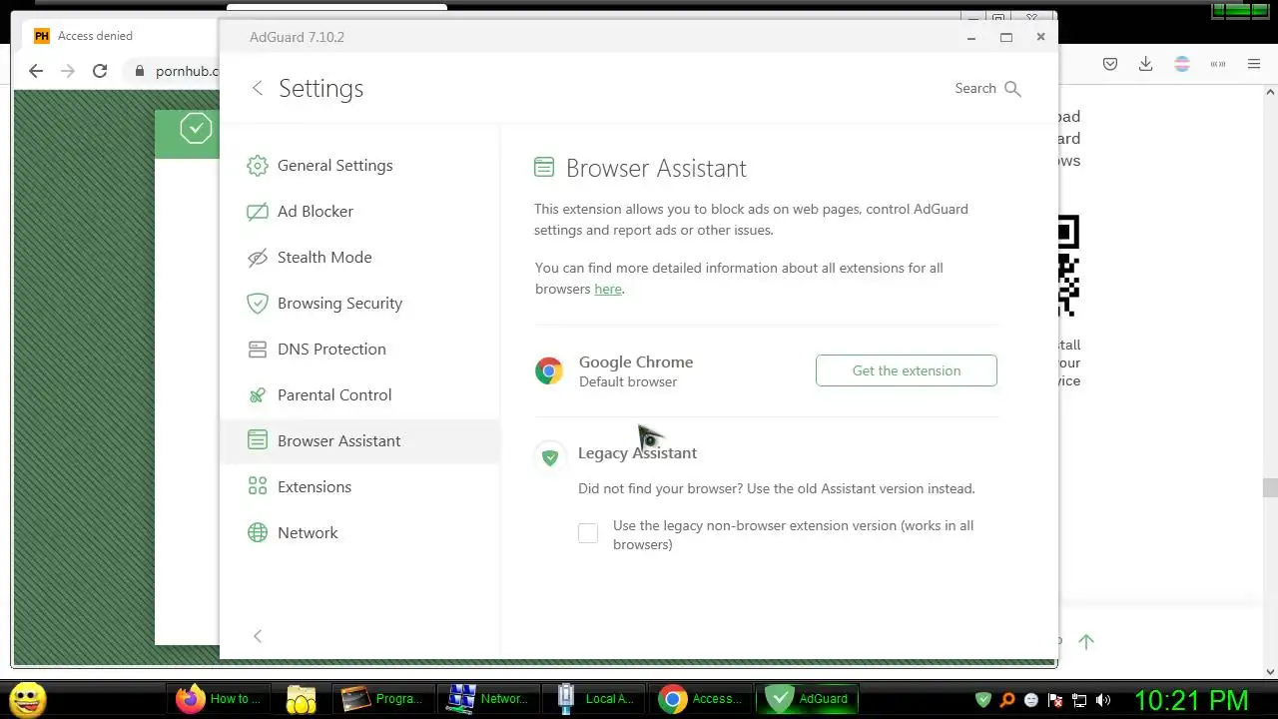
Task: Open the folder icon on the taskbar
Action: 302,699
